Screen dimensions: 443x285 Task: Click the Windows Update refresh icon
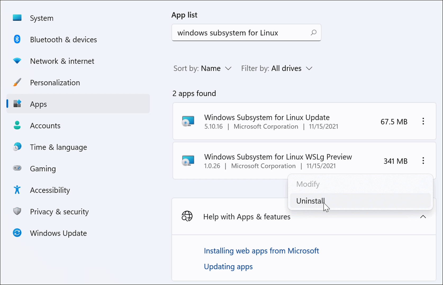(17, 233)
